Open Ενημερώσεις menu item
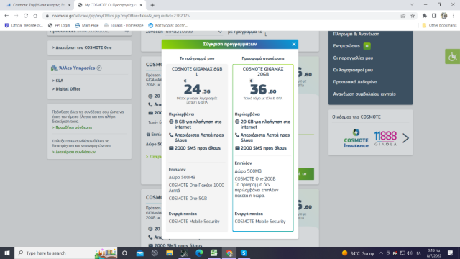Screen dimensions: 460x259 (346, 46)
